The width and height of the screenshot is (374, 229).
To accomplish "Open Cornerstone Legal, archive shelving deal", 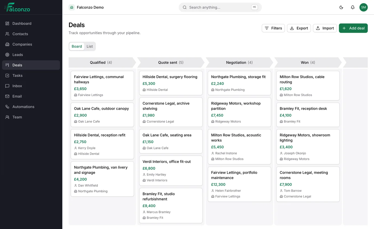I will click(x=171, y=112).
